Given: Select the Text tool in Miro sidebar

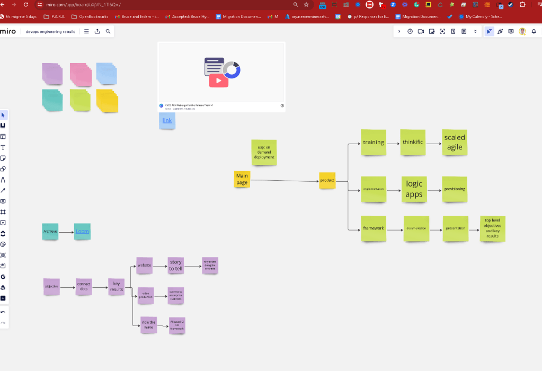Looking at the screenshot, I should pos(3,147).
